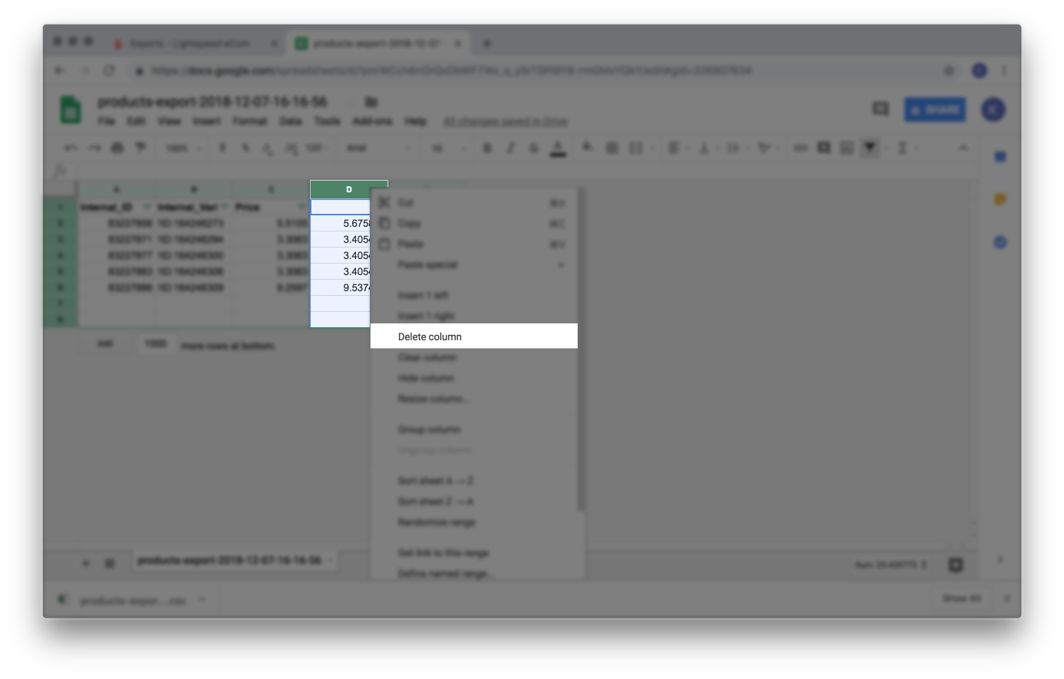Open the View menu
The height and width of the screenshot is (679, 1064).
pyautogui.click(x=169, y=121)
